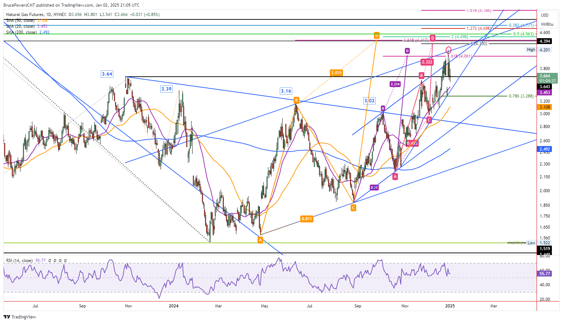Select the orange 0.811 ratio label

(307, 219)
